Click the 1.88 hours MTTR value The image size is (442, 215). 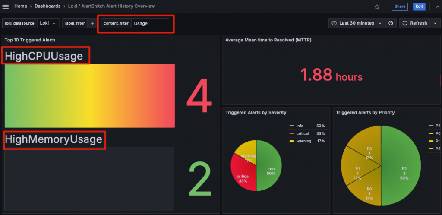(x=331, y=76)
